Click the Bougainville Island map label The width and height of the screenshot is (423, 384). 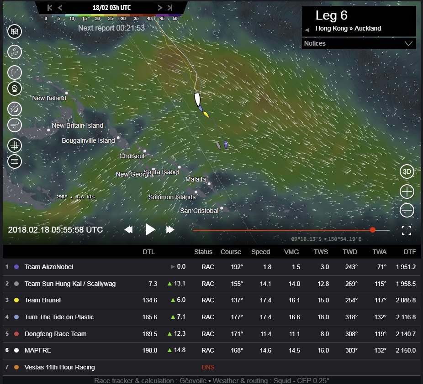(88, 140)
